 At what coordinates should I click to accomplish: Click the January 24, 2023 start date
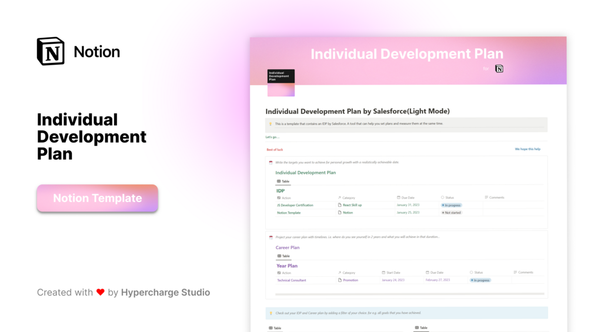click(393, 280)
